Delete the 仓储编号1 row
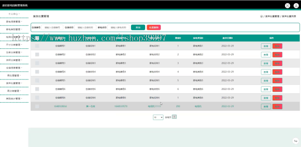The width and height of the screenshot is (301, 147). pyautogui.click(x=277, y=46)
